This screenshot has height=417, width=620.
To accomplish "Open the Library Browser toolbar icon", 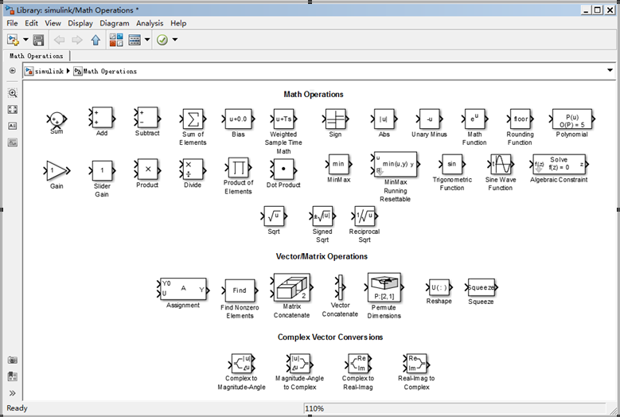I will 116,40.
